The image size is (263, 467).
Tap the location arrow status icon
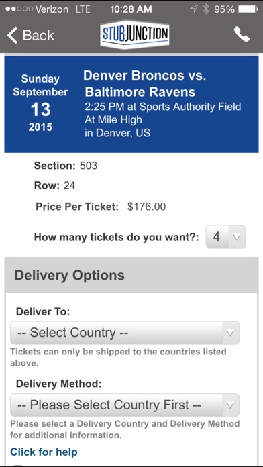coord(194,9)
